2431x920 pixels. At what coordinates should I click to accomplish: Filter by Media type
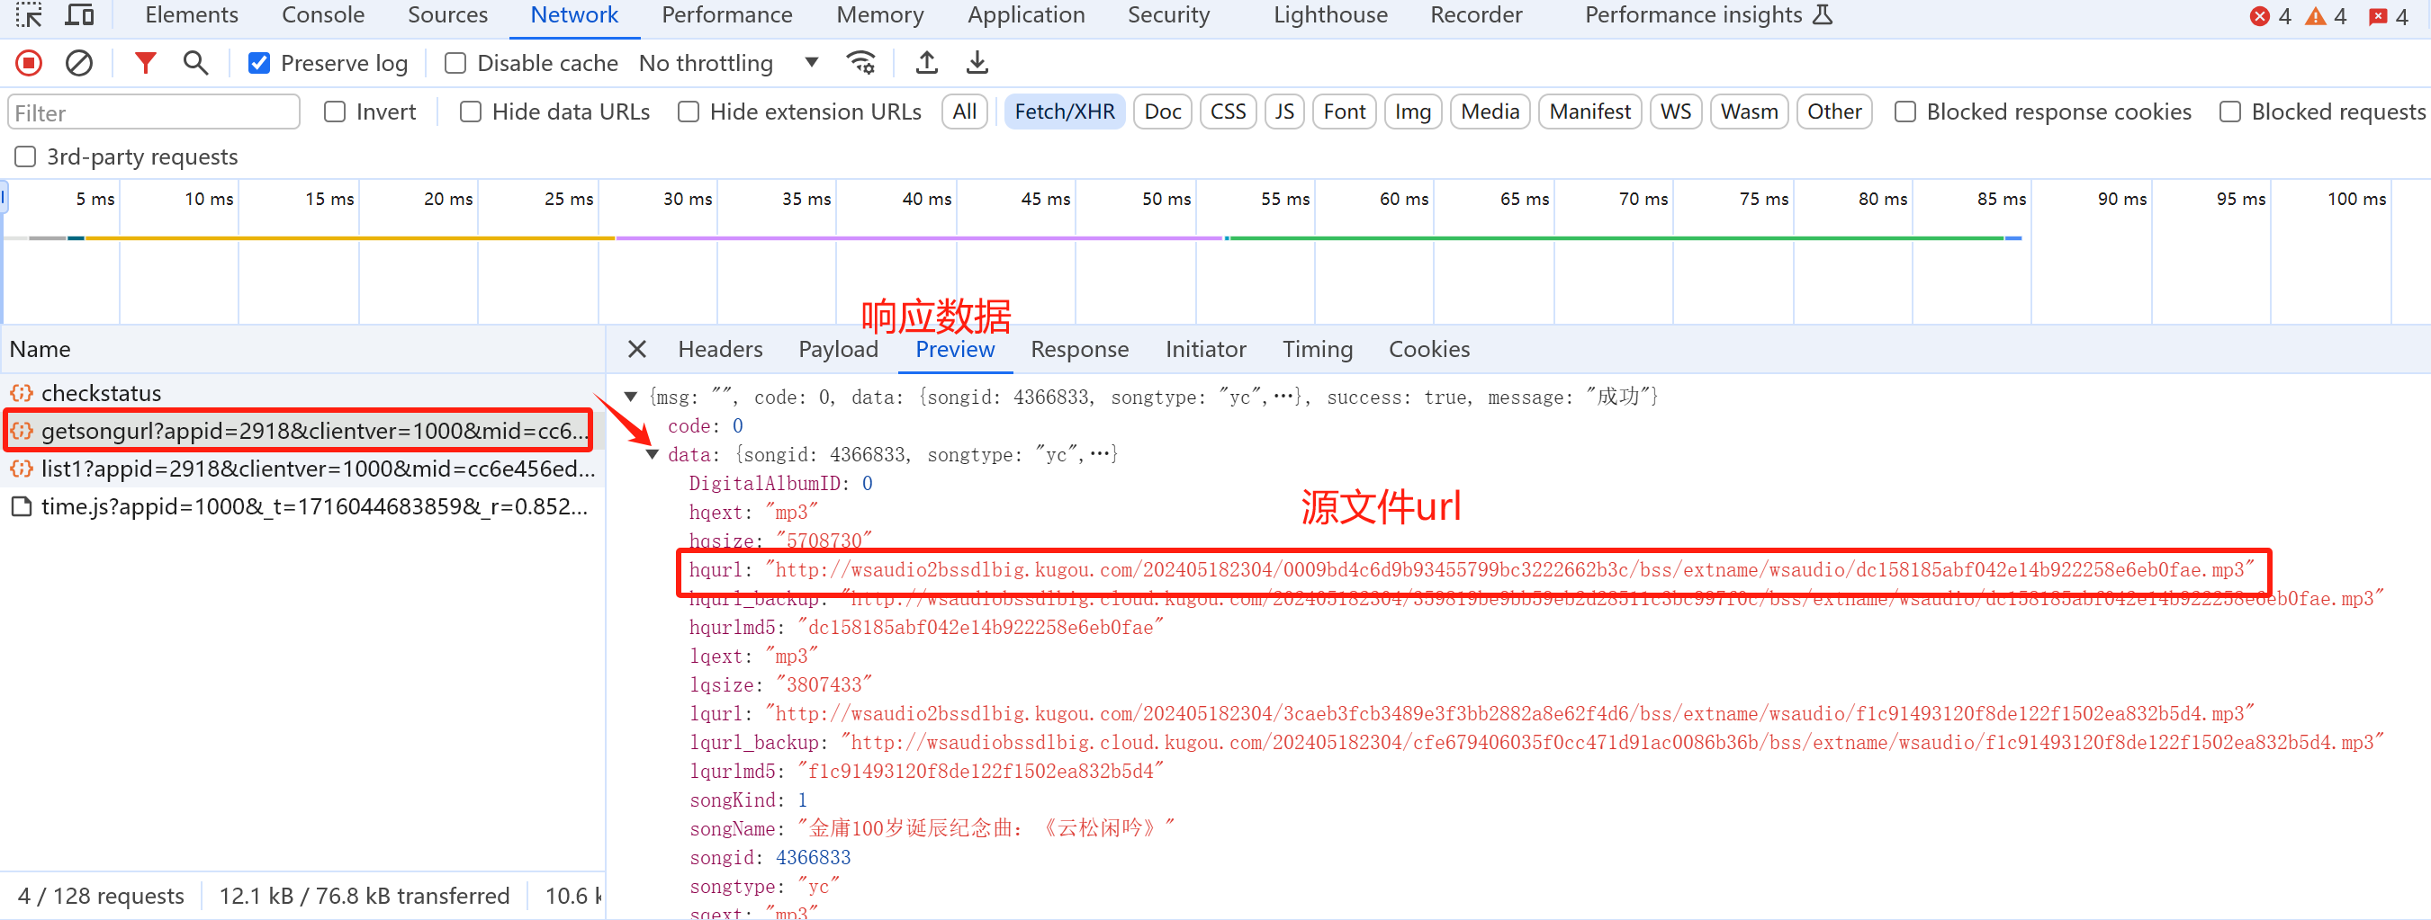(x=1490, y=112)
